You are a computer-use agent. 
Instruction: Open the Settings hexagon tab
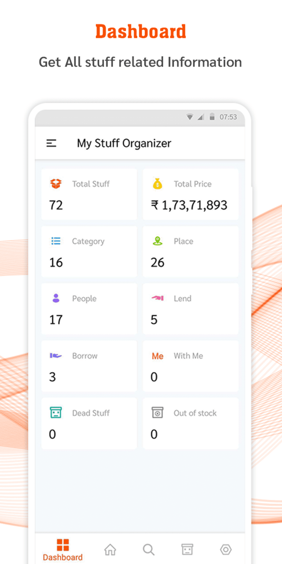226,550
